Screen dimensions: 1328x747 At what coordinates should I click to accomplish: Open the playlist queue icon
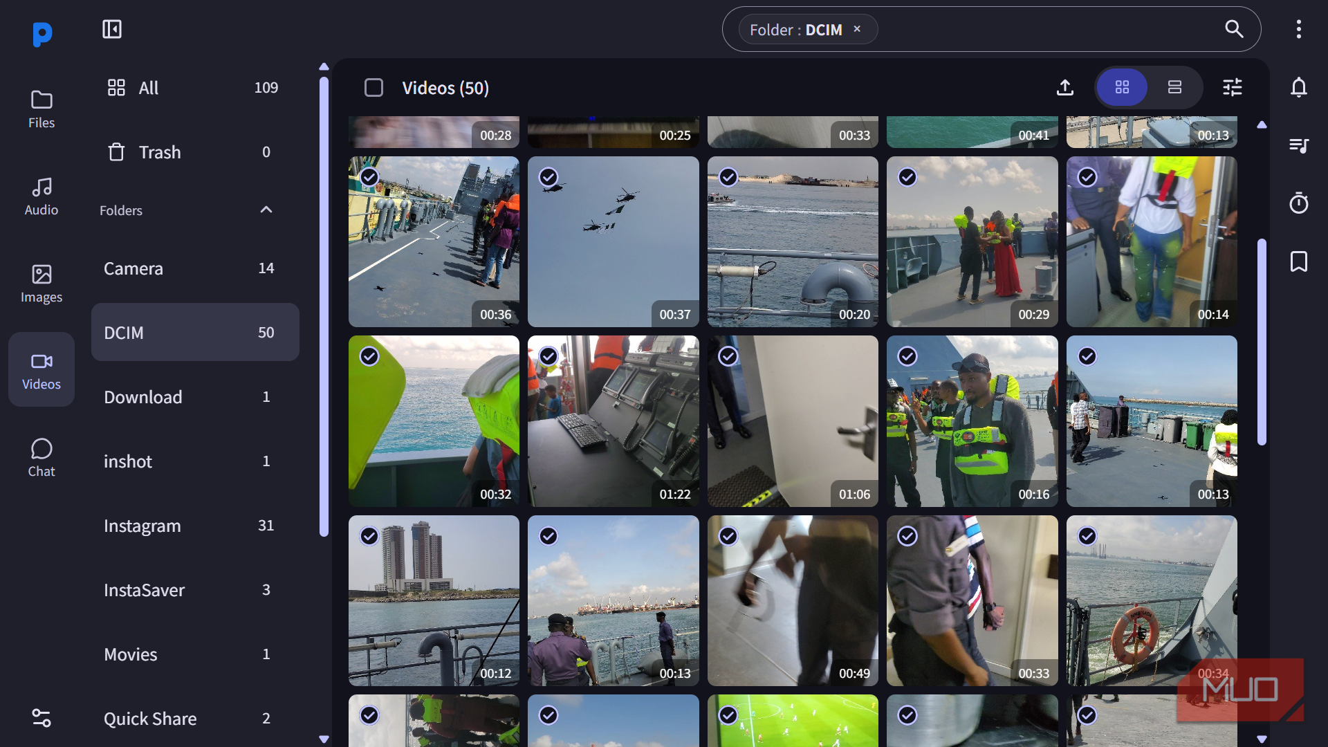(x=1299, y=145)
